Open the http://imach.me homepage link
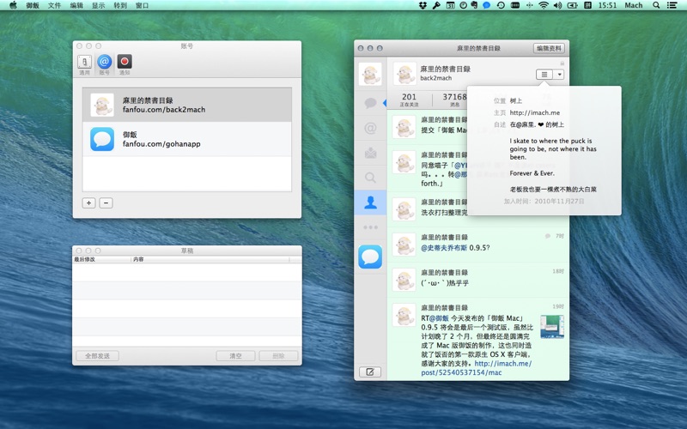The height and width of the screenshot is (429, 687). click(x=534, y=112)
